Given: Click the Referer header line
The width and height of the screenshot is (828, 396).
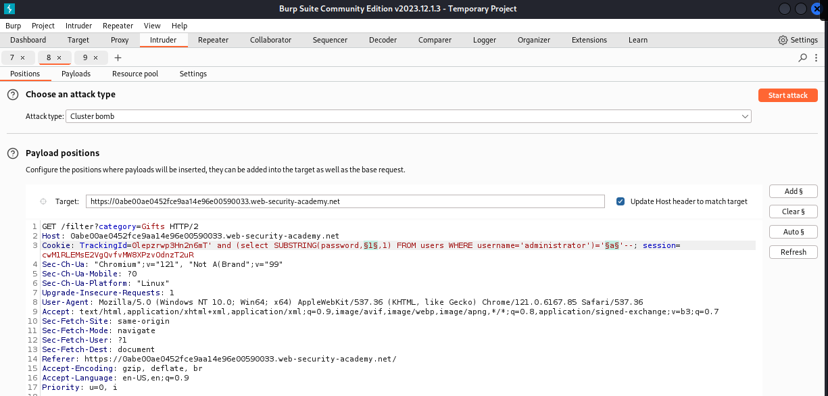Looking at the screenshot, I should click(x=219, y=359).
